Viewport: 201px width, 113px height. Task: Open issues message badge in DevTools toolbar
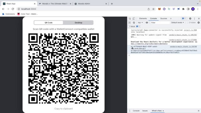[x=184, y=19]
